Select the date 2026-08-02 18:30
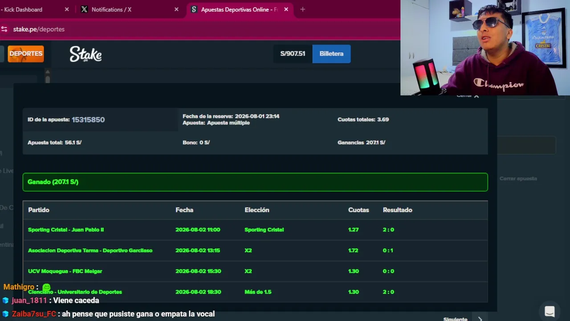The image size is (570, 321). (x=198, y=292)
